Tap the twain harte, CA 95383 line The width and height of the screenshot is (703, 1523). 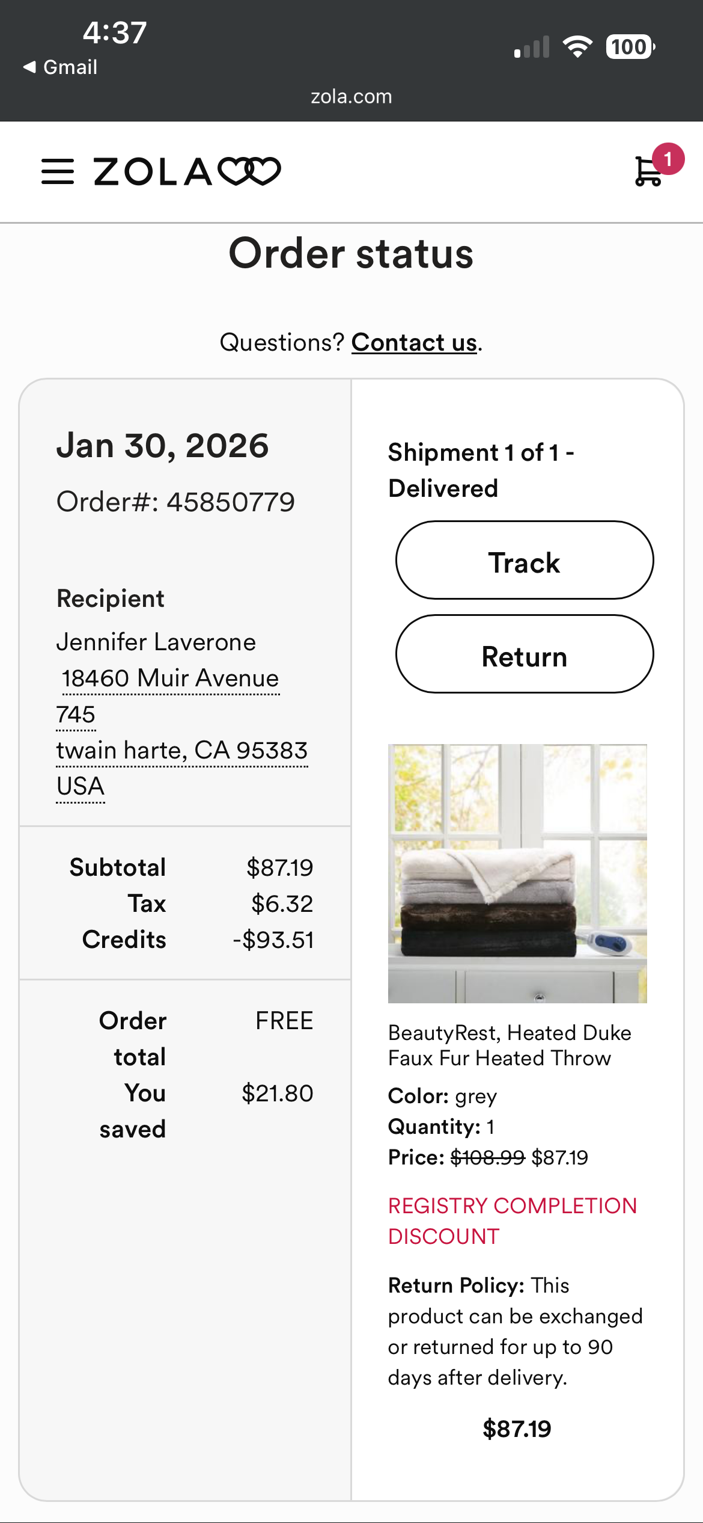pos(182,751)
